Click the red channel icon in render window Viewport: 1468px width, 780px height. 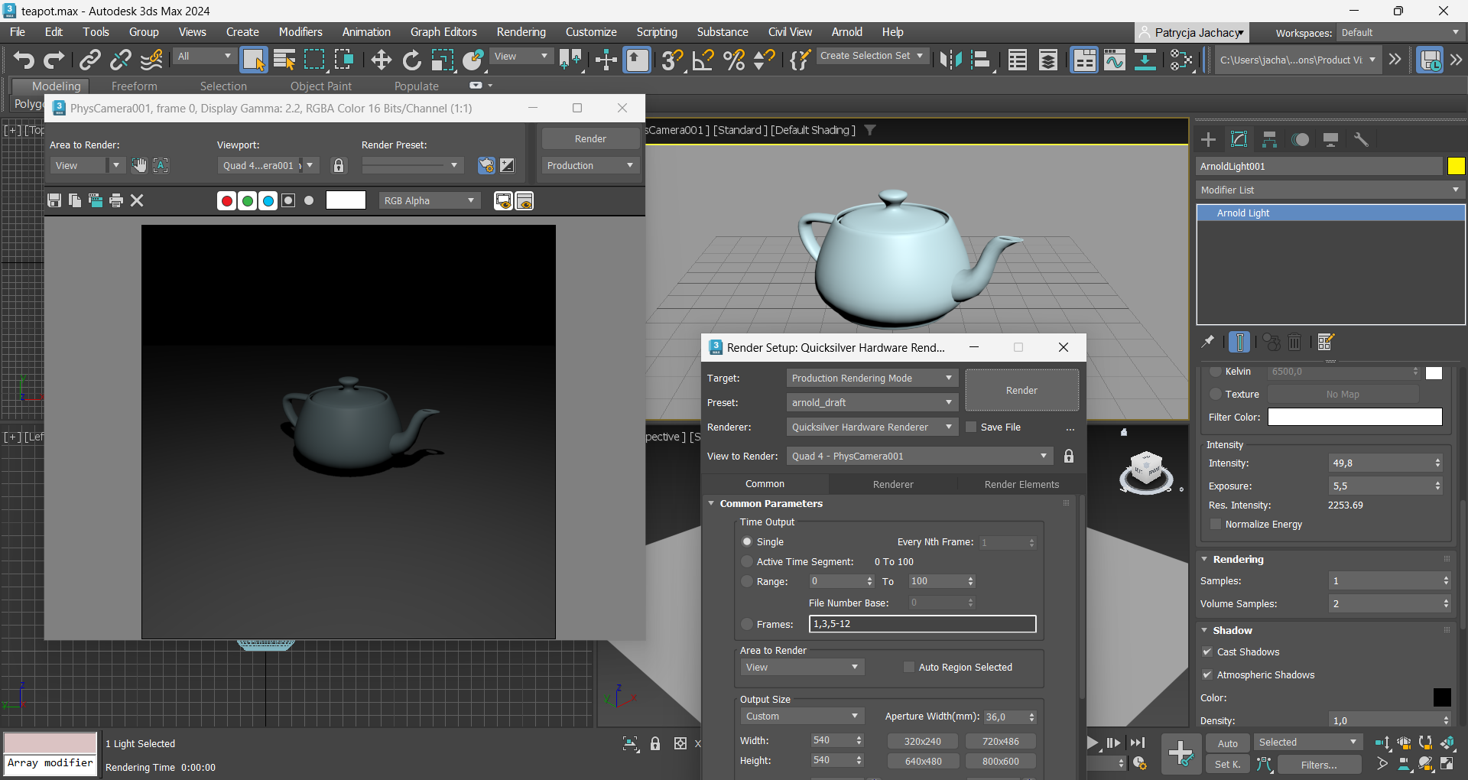click(226, 200)
